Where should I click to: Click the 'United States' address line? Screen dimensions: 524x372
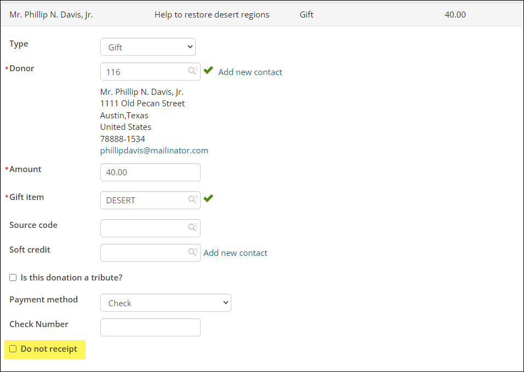coord(126,127)
